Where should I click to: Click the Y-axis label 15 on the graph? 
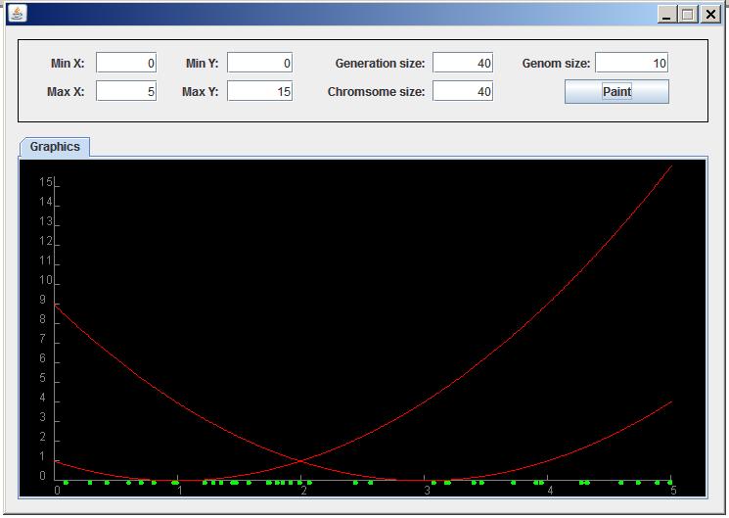[x=45, y=182]
